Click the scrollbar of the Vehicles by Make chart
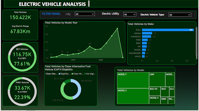199x111 pixels. [197, 41]
